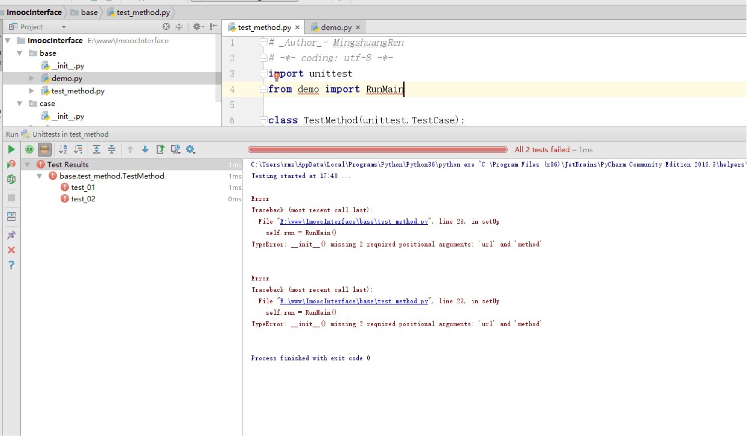Viewport: 747px width, 436px height.
Task: Collapse the base folder in project tree
Action: point(19,53)
